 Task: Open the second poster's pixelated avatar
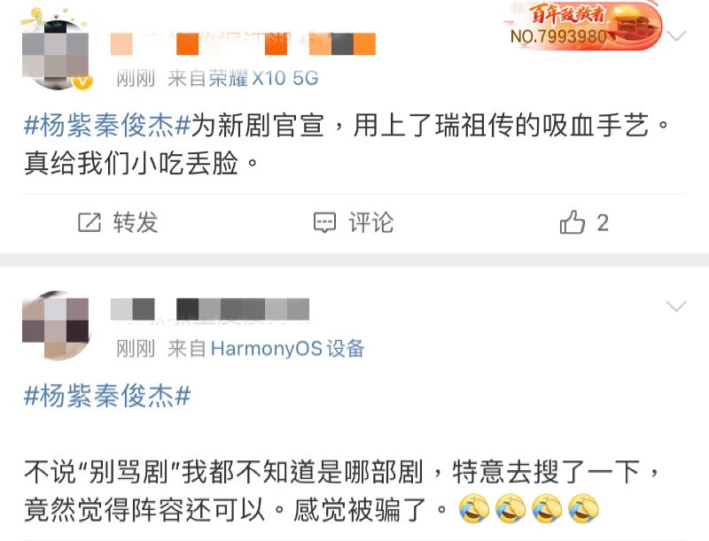pyautogui.click(x=55, y=325)
